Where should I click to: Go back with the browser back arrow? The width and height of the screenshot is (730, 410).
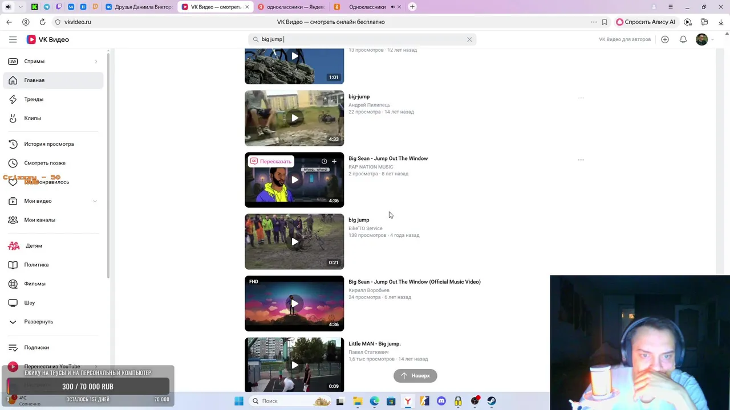point(9,22)
